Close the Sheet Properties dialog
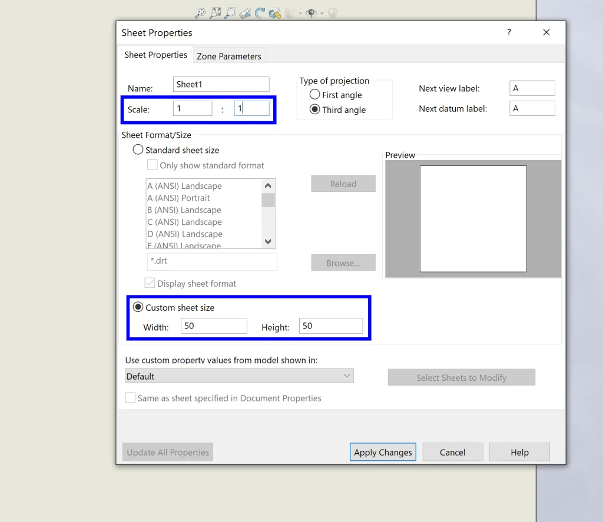This screenshot has width=603, height=522. [x=546, y=32]
